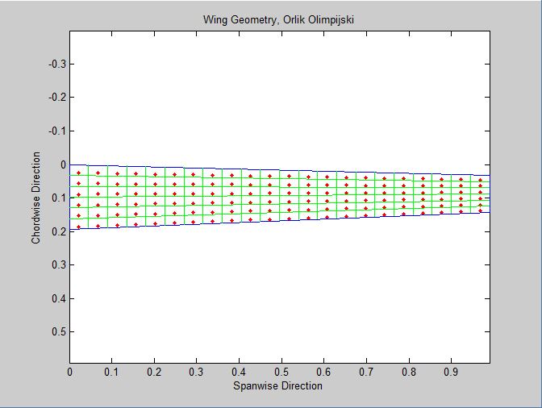
Task: Click the x-axis tick label '0.5'
Action: 281,372
